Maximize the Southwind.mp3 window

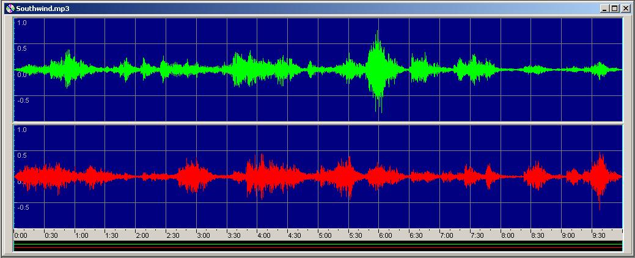tap(615, 8)
